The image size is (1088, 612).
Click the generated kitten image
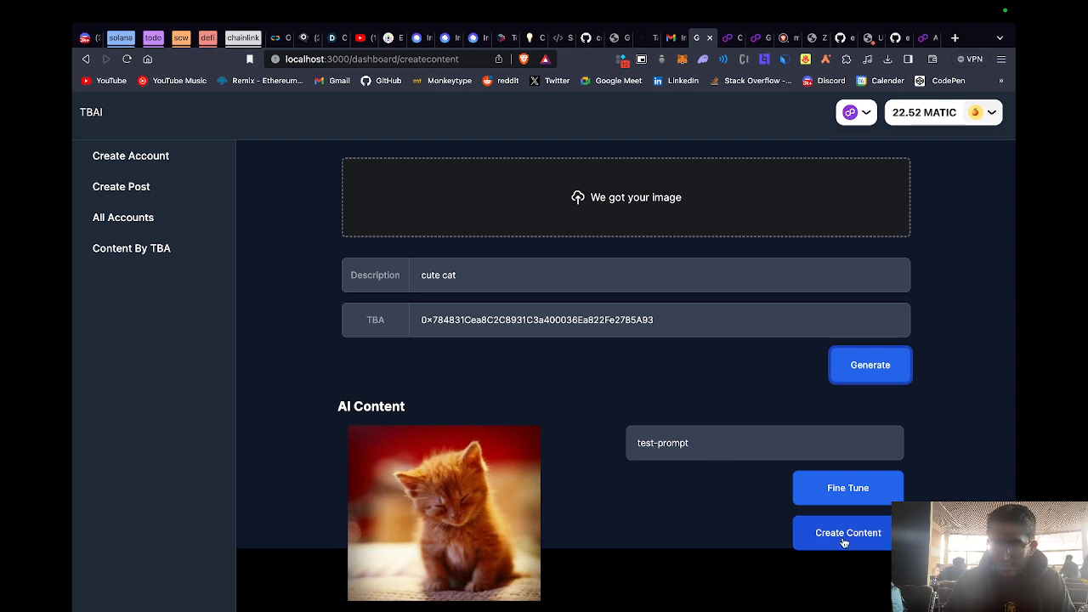(444, 513)
